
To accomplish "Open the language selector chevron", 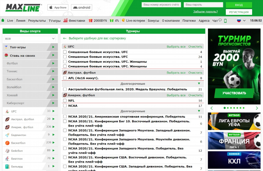I will (x=244, y=21).
